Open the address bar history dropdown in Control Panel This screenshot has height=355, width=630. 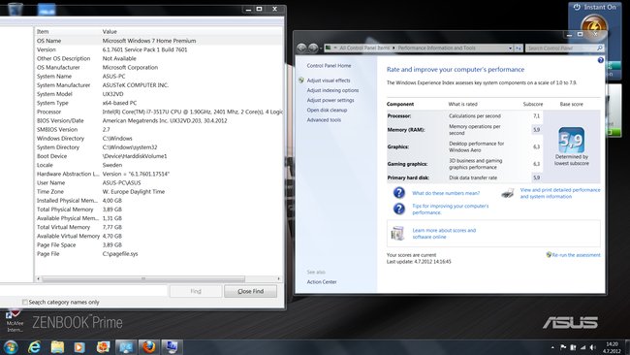tap(510, 48)
